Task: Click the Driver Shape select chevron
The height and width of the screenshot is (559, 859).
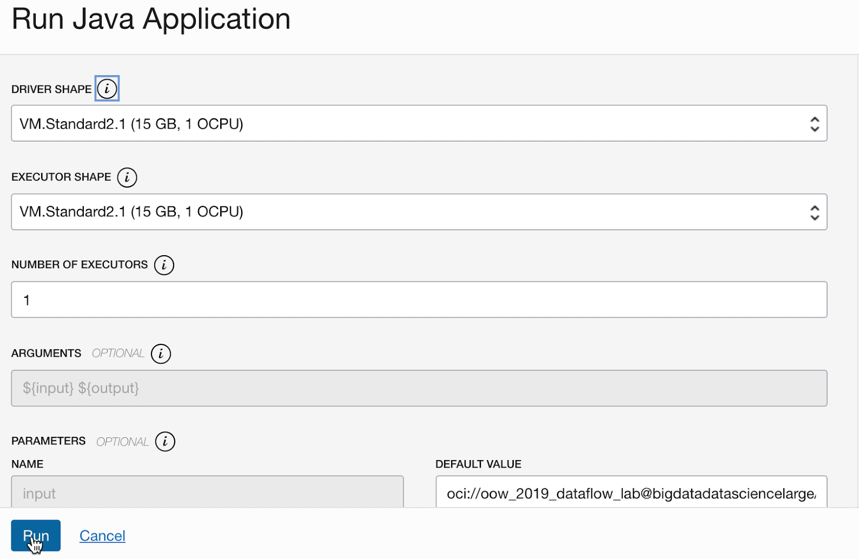Action: [815, 123]
